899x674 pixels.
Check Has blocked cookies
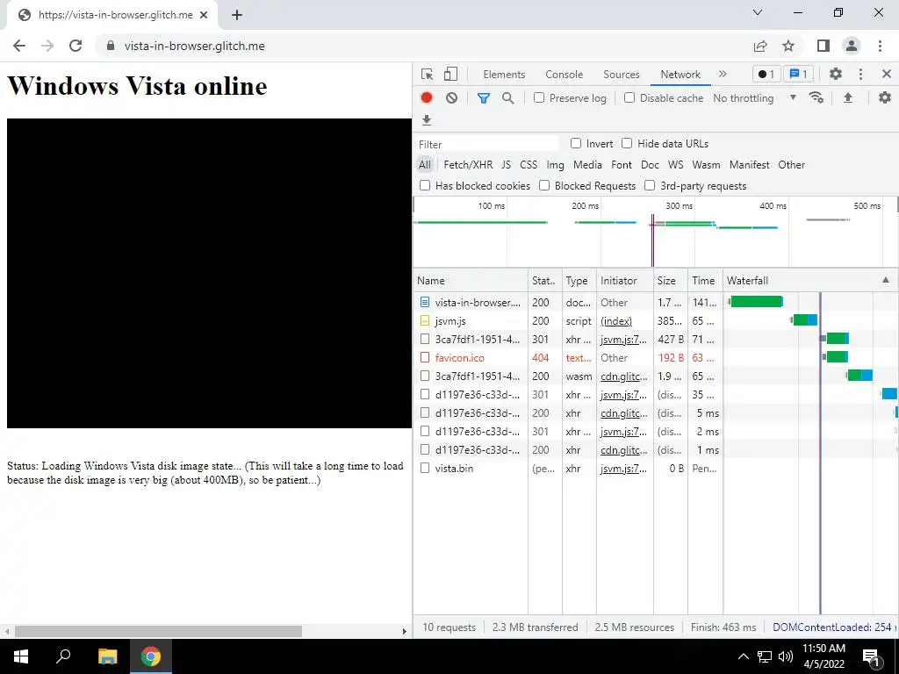pyautogui.click(x=425, y=186)
